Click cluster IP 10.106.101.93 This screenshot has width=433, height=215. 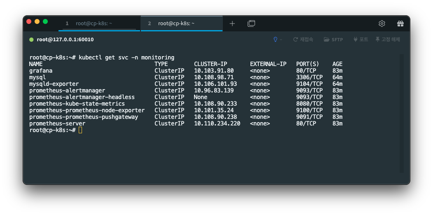(x=215, y=84)
